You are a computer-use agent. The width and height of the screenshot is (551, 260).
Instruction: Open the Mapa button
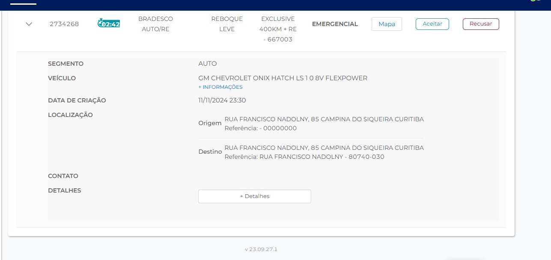(x=387, y=24)
